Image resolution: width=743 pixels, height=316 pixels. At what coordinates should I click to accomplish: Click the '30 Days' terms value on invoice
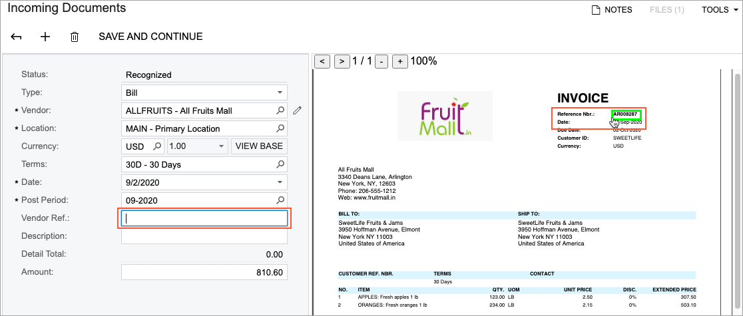[443, 281]
